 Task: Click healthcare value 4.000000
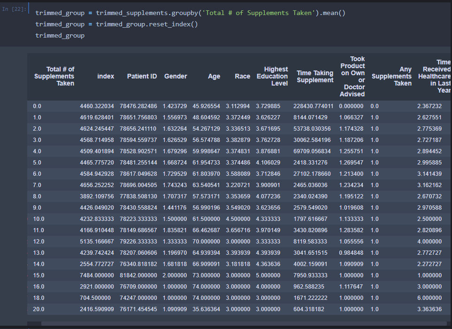click(x=429, y=241)
